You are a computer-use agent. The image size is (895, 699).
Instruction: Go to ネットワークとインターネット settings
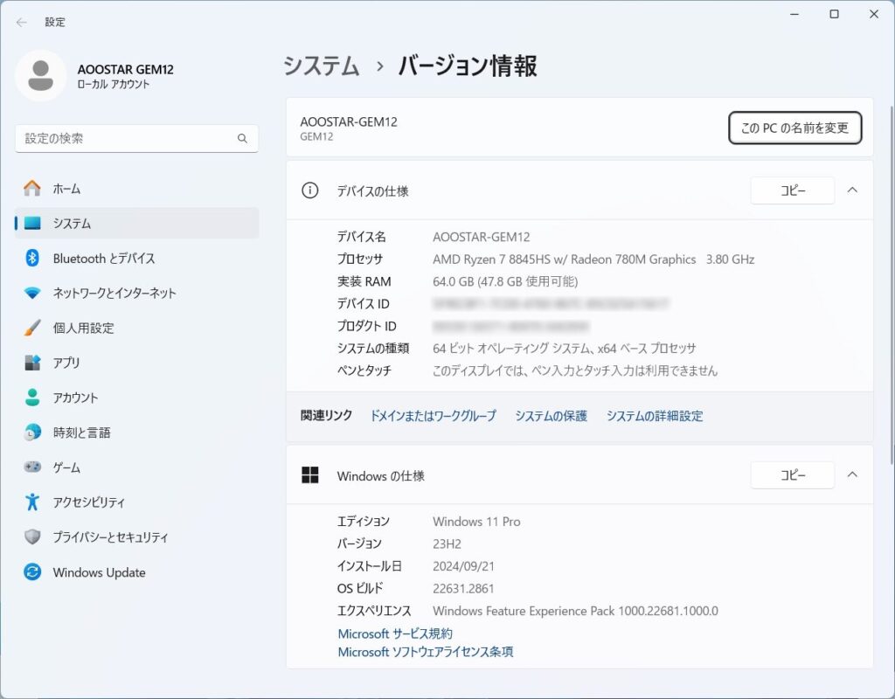click(x=137, y=294)
